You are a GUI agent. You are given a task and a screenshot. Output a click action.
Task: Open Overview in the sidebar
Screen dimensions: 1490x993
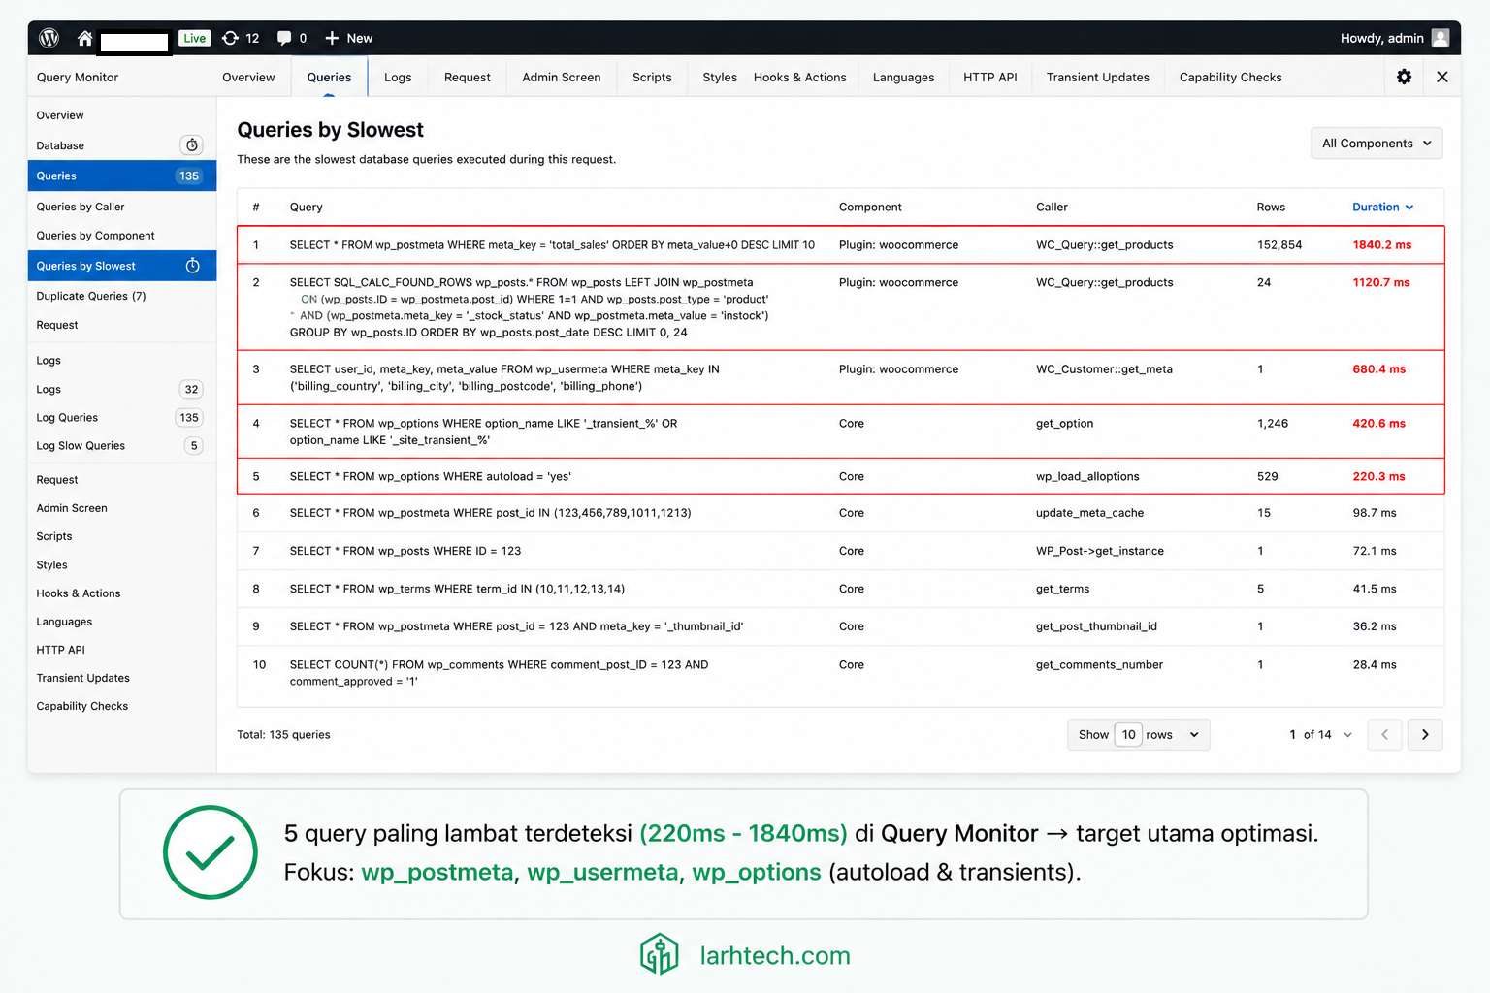click(60, 115)
